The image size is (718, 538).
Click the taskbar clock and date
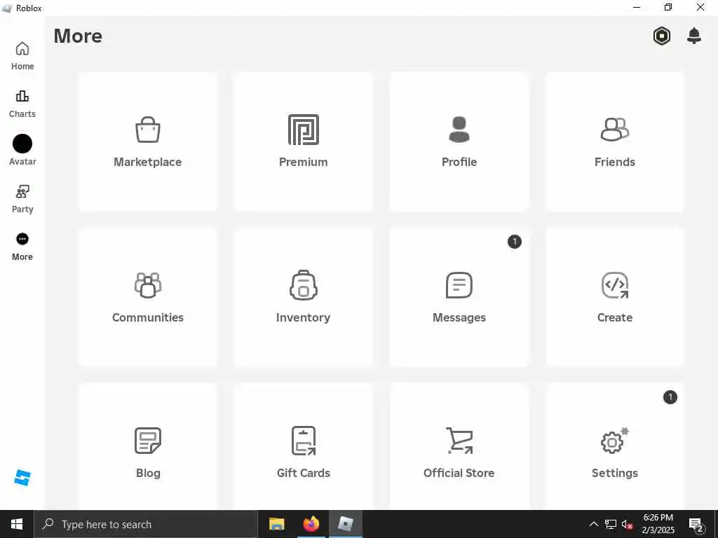[658, 524]
